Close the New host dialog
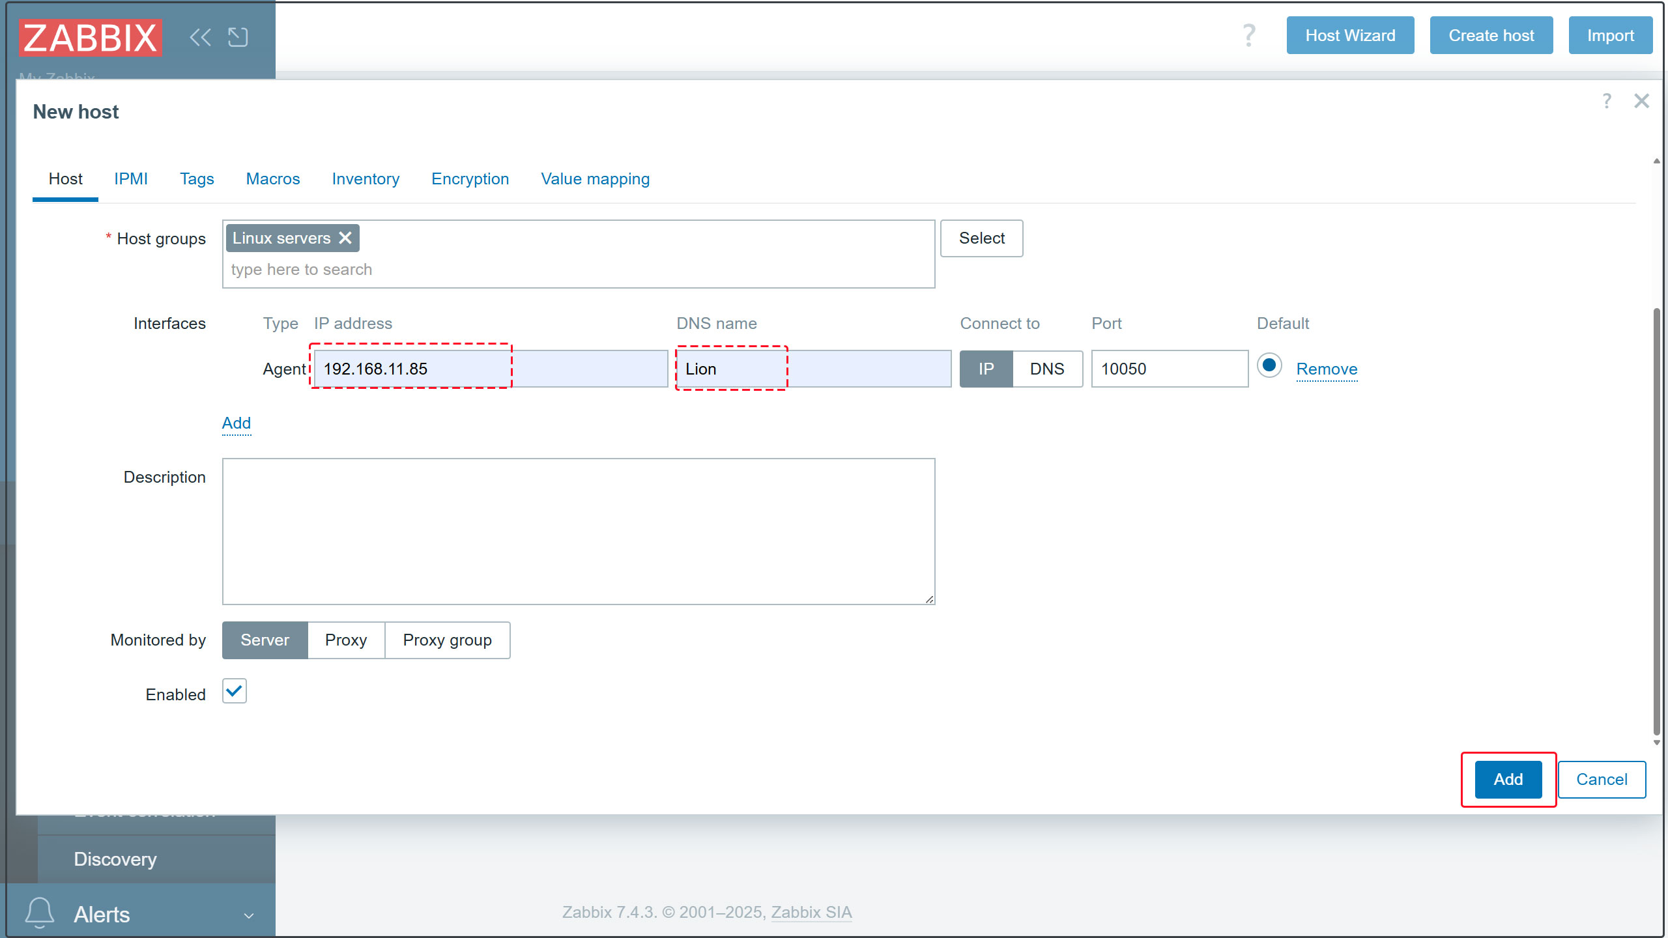This screenshot has width=1668, height=938. click(x=1641, y=101)
